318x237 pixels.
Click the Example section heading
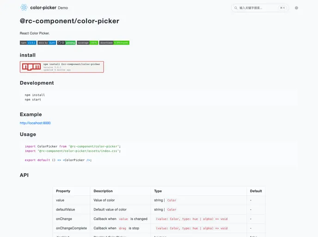31,114
